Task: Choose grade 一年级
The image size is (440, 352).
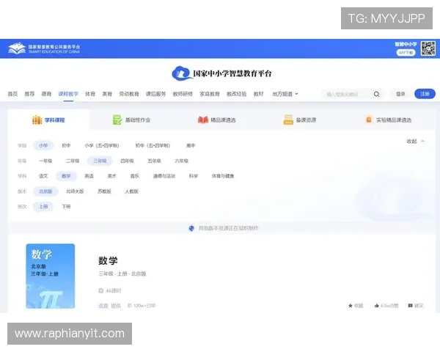Action: 45,161
